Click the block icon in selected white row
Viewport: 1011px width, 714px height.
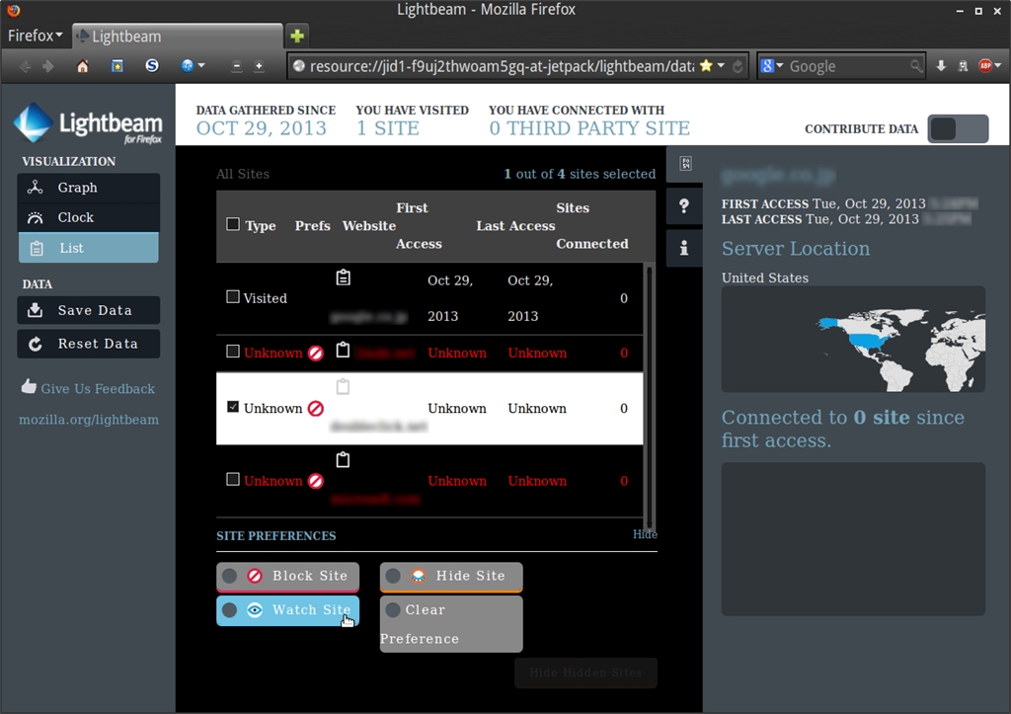click(315, 408)
